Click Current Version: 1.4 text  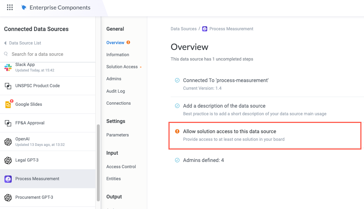[x=202, y=88]
